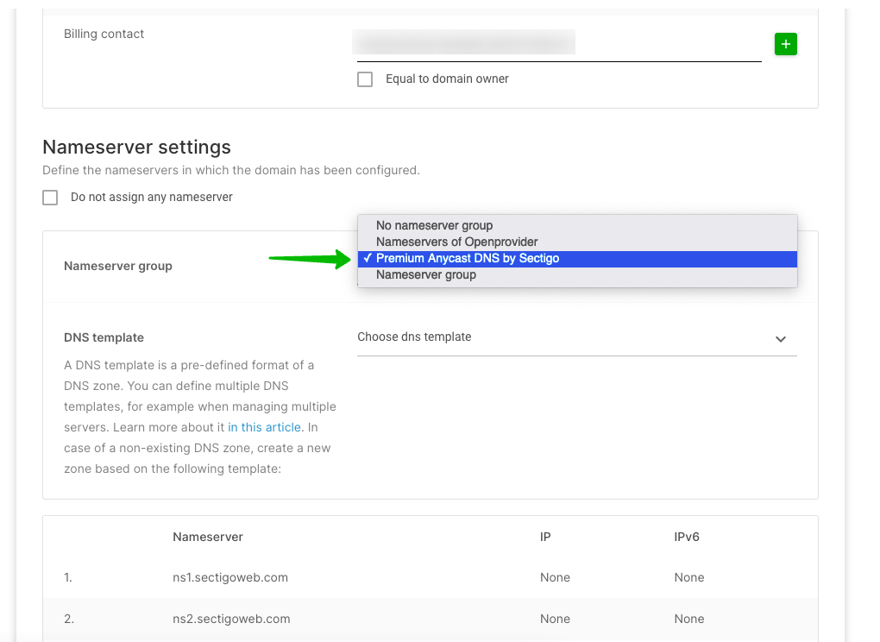Image resolution: width=880 pixels, height=642 pixels.
Task: Click IP value None for ns1.sectigoweb.com
Action: coord(555,577)
